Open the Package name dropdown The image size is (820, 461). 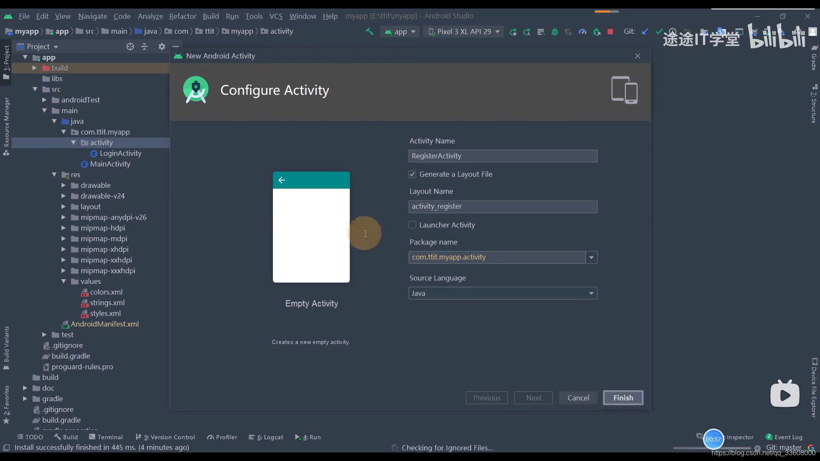(x=591, y=257)
